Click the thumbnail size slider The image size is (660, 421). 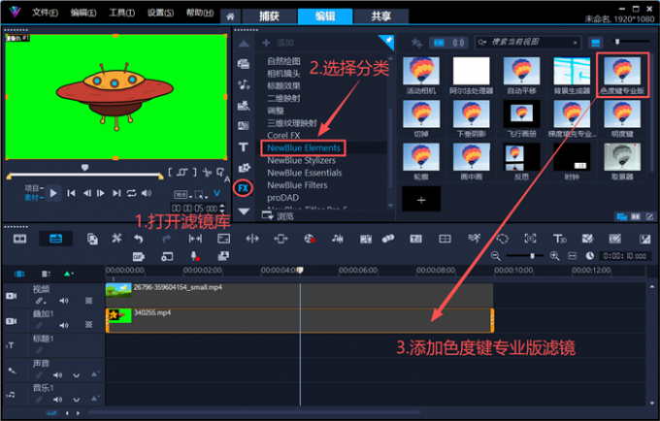632,41
